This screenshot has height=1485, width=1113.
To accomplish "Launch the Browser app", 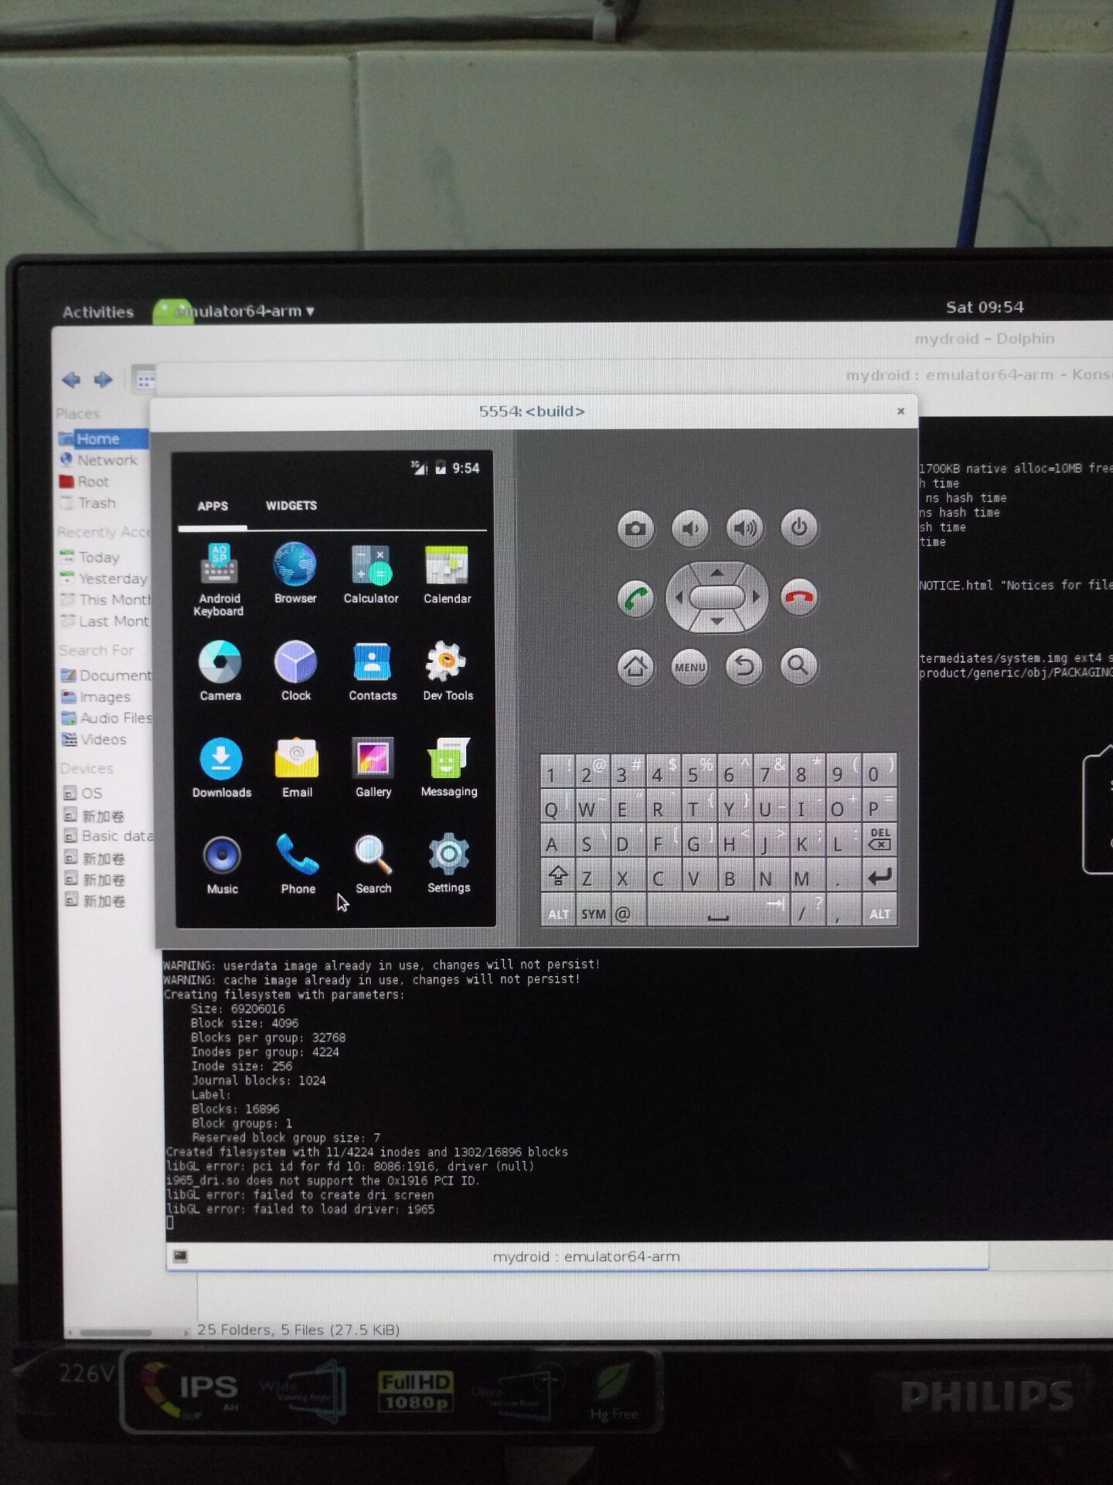I will [294, 574].
